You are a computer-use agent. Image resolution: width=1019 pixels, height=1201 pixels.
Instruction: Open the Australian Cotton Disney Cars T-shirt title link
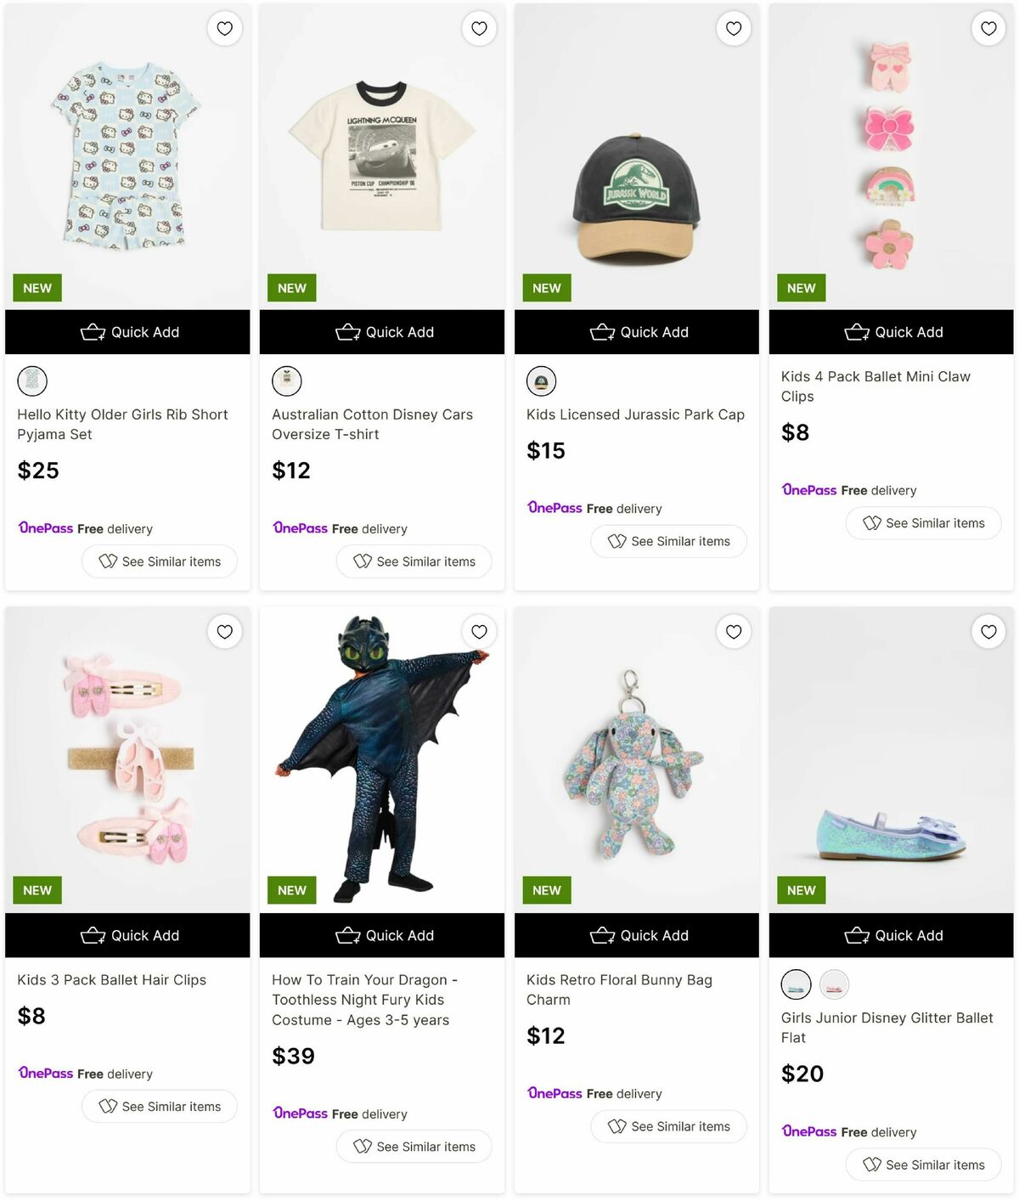pyautogui.click(x=372, y=424)
